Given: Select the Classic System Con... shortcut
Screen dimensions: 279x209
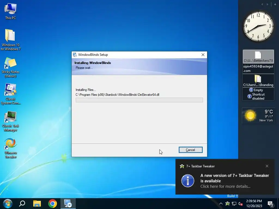Looking at the screenshot, I should click(x=11, y=94).
